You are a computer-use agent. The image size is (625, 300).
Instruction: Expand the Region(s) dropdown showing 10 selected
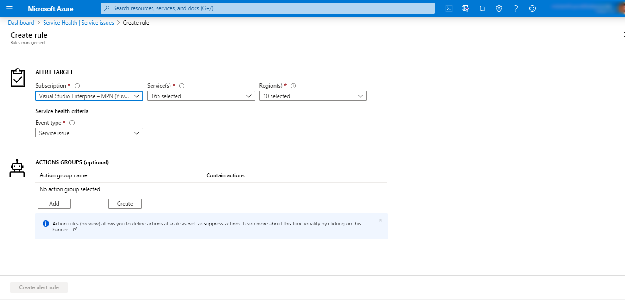pyautogui.click(x=313, y=96)
